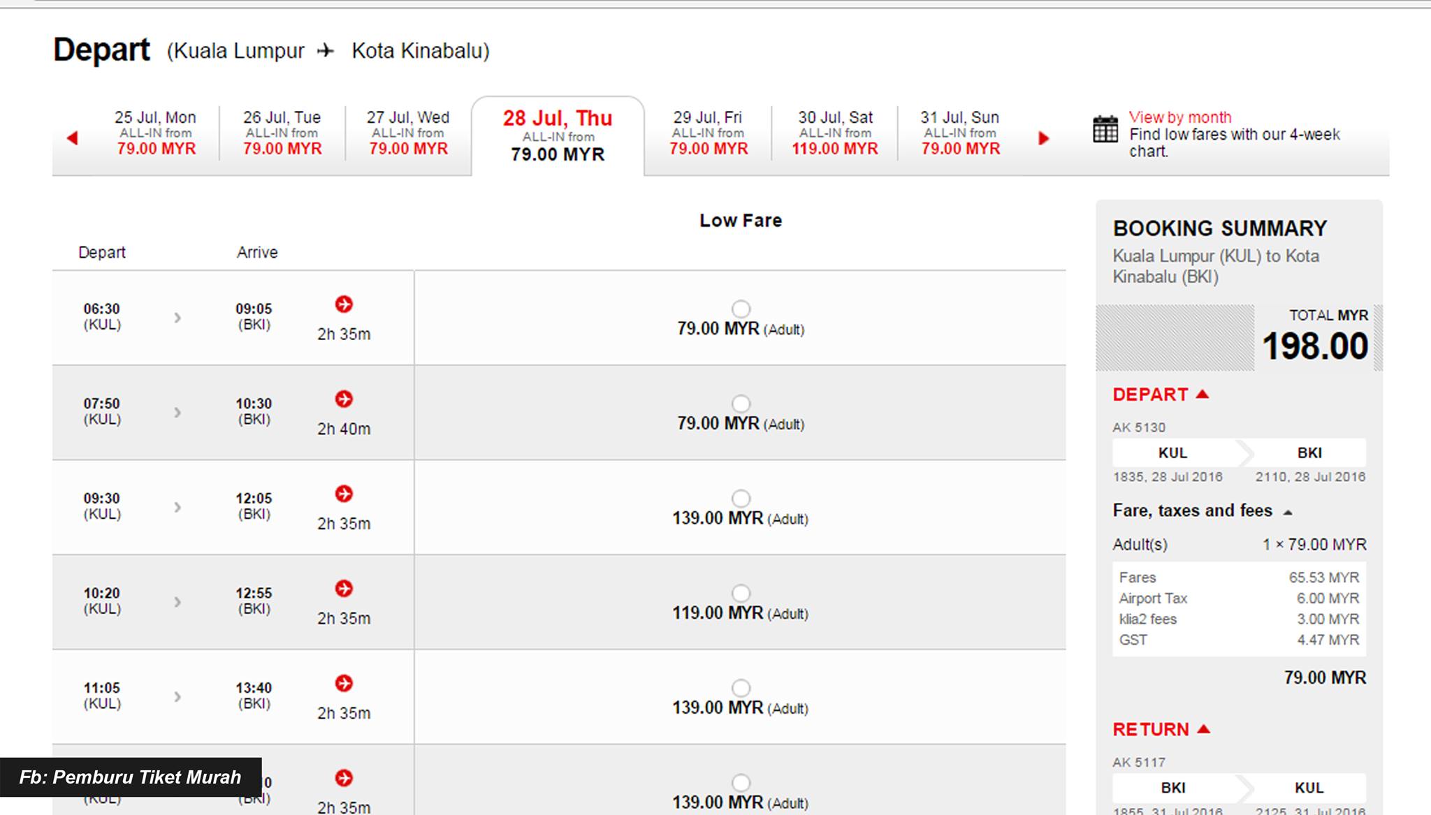Switch to the 30 Jul, Sat date tab
The height and width of the screenshot is (815, 1431).
pyautogui.click(x=835, y=133)
